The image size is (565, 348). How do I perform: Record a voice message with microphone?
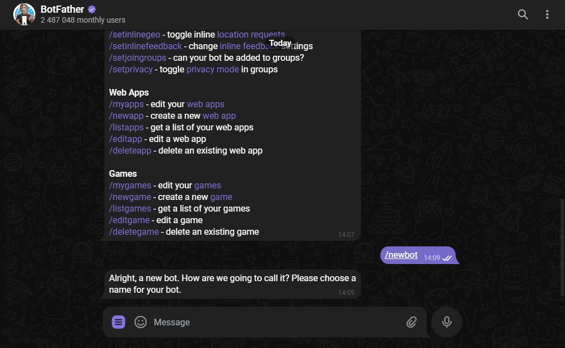[x=446, y=321]
